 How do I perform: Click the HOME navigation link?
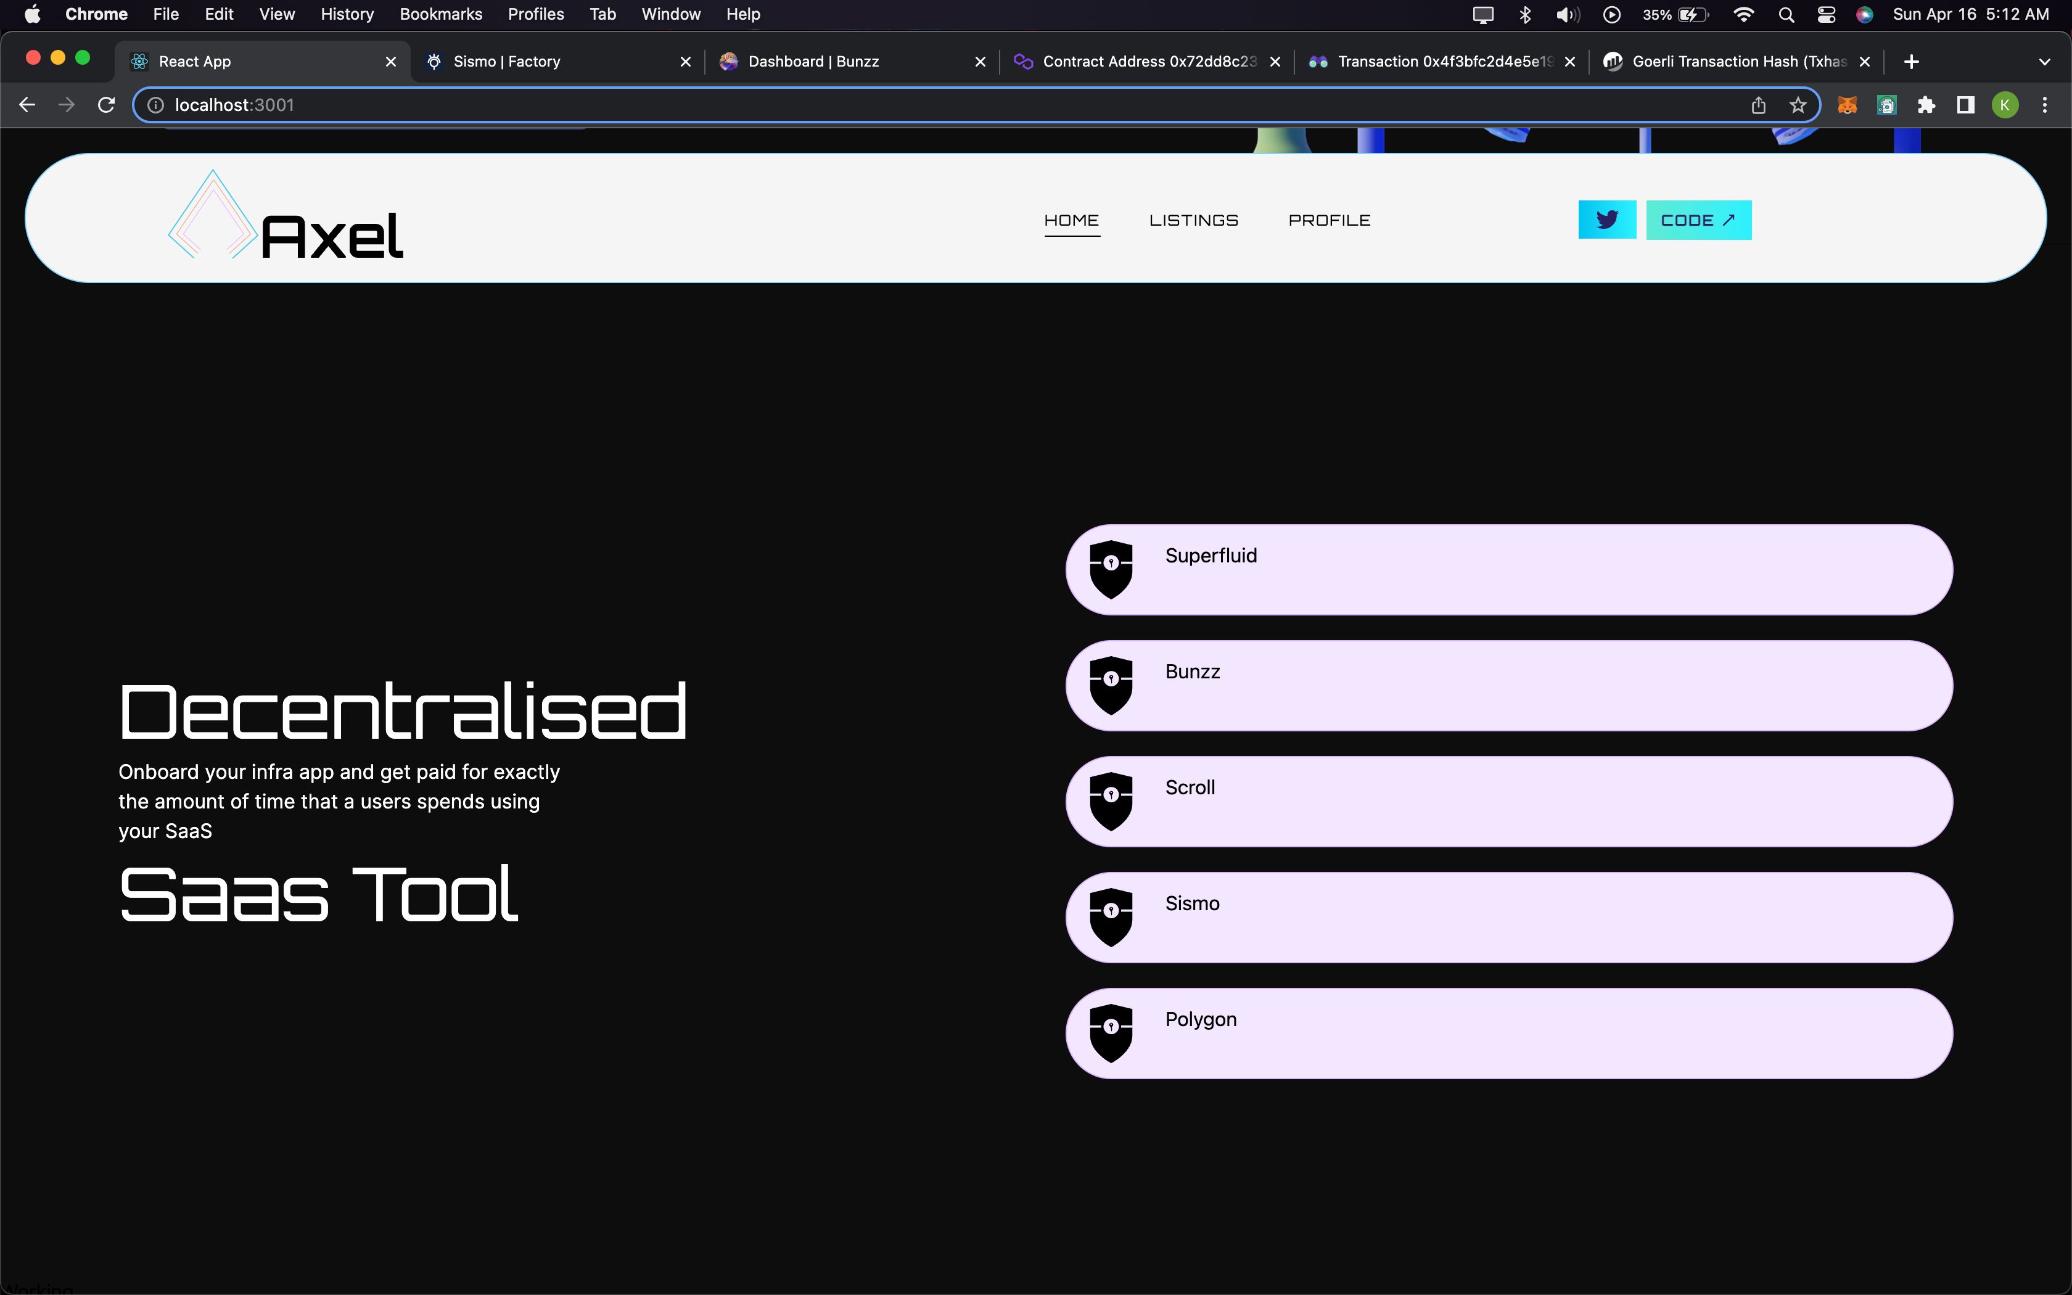[1072, 220]
